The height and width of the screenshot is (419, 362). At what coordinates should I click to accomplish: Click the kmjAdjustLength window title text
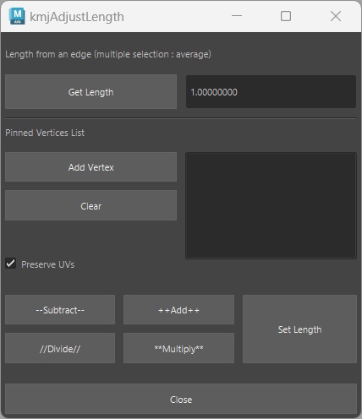(77, 17)
